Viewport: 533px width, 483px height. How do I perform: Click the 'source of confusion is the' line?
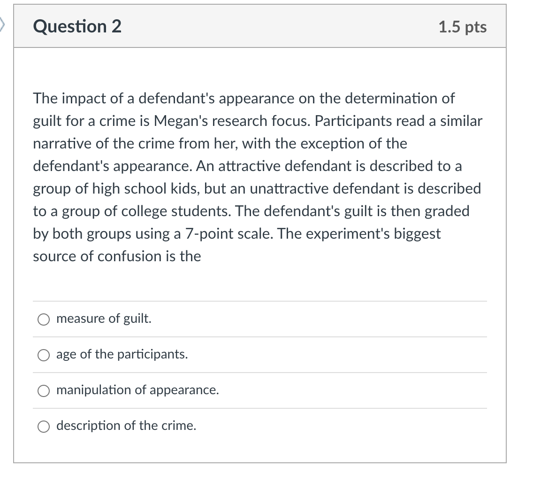117,257
